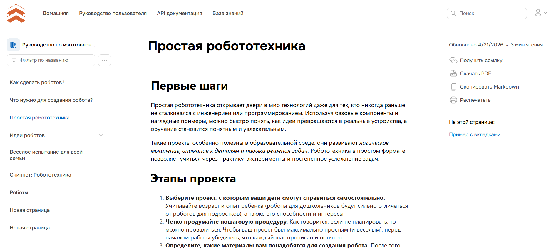The image size is (556, 248).
Task: Open the Домашняя menu item
Action: (56, 13)
